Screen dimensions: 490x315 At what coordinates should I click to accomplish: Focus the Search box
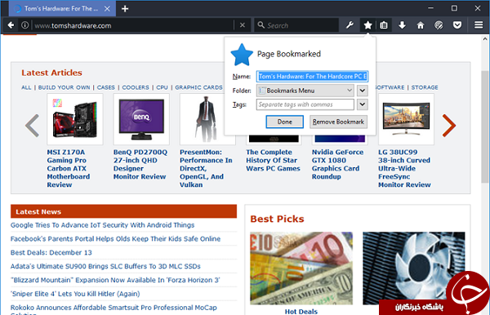coord(296,25)
